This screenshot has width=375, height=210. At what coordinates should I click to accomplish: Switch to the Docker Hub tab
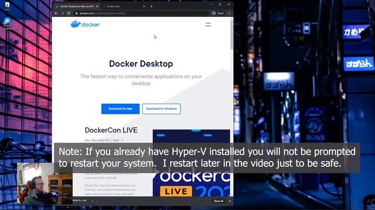click(x=124, y=6)
